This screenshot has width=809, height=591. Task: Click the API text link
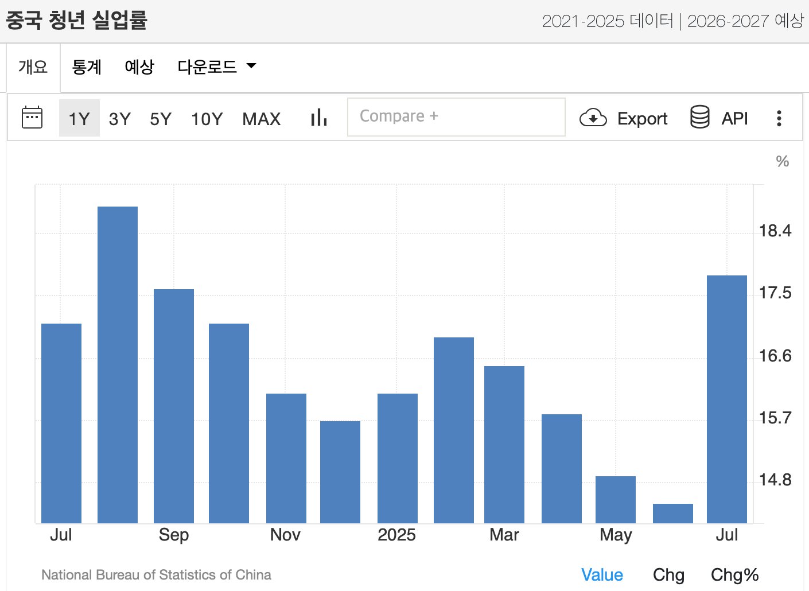click(734, 119)
